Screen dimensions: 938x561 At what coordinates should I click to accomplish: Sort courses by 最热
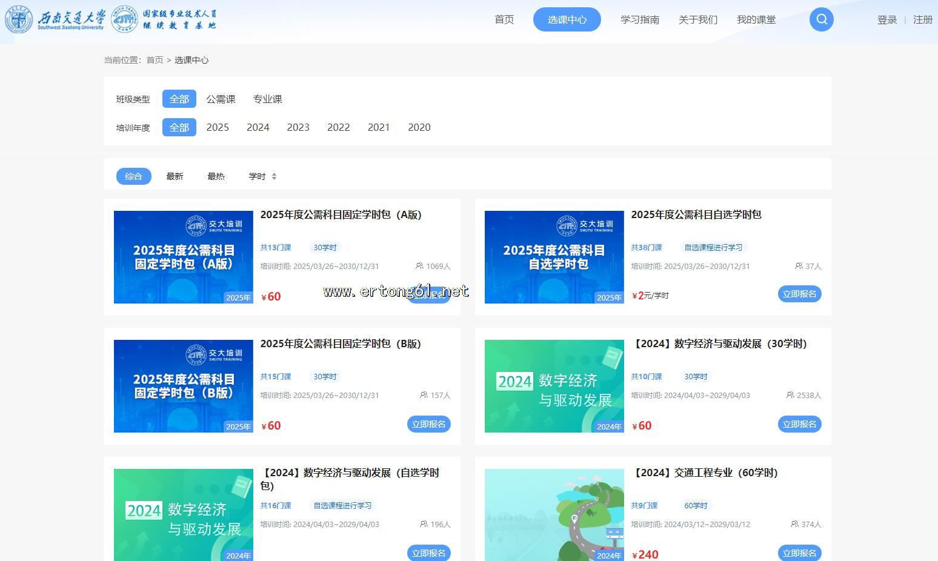tap(216, 176)
